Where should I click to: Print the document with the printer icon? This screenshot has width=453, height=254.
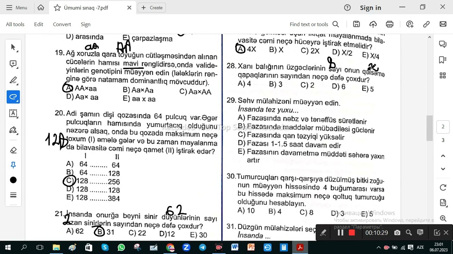tap(390, 24)
